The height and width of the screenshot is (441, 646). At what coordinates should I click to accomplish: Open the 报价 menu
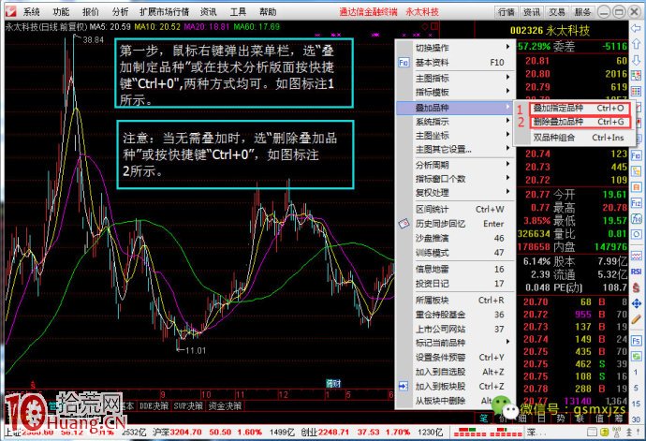tap(91, 12)
